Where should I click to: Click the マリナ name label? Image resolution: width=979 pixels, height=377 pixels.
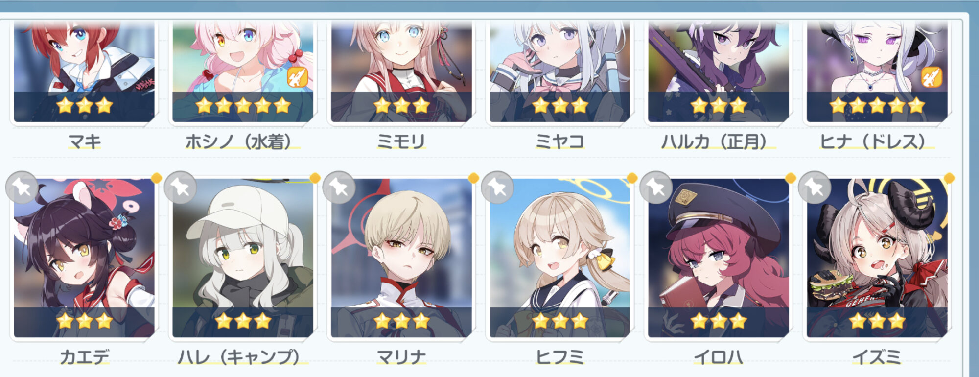[x=401, y=357]
